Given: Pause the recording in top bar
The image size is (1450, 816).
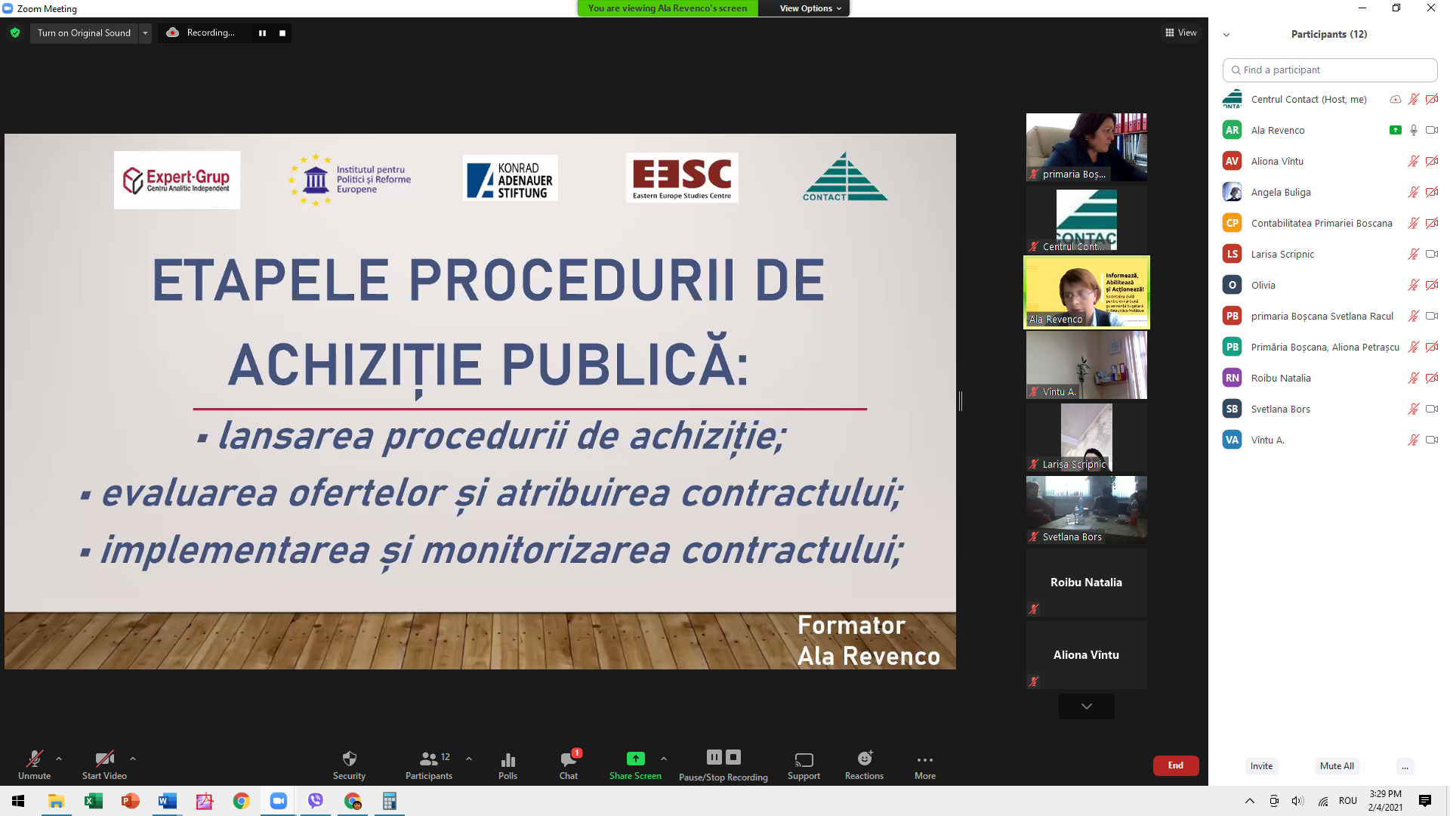Looking at the screenshot, I should point(262,32).
